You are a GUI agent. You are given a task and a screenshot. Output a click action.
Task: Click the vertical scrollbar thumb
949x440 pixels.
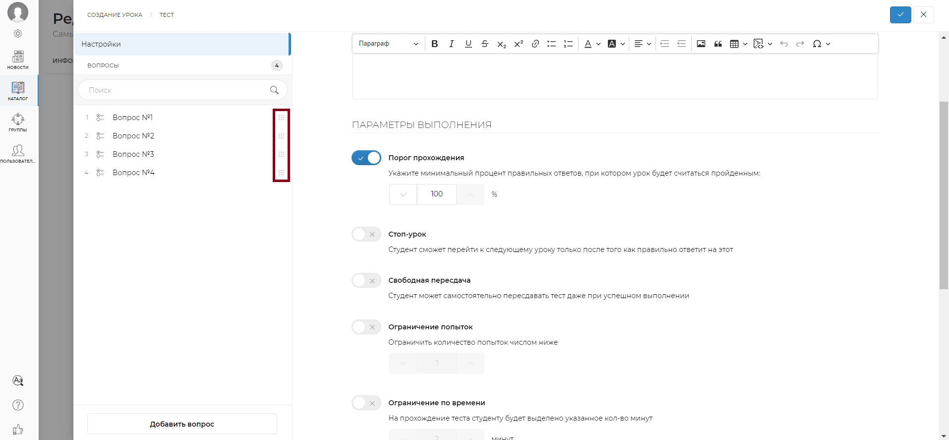pyautogui.click(x=944, y=195)
